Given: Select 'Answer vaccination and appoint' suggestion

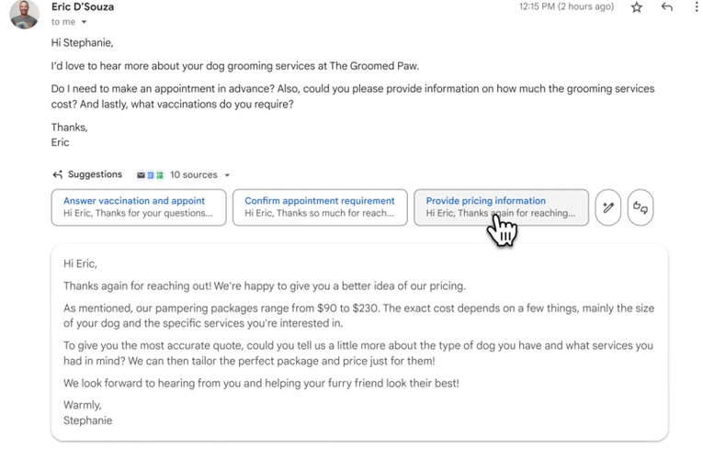Looking at the screenshot, I should pos(139,207).
